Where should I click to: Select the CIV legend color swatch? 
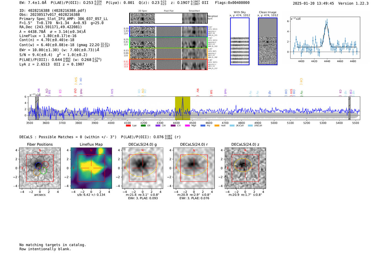(158, 125)
